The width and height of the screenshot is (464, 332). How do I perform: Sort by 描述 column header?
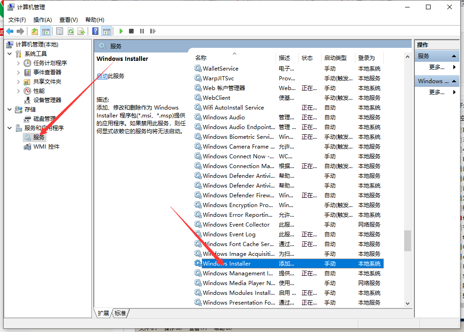click(x=287, y=58)
